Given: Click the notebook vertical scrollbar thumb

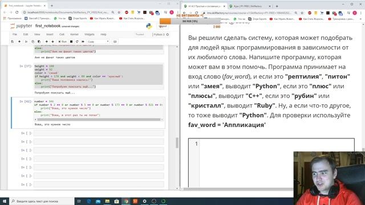Looking at the screenshot, I should pos(177,142).
